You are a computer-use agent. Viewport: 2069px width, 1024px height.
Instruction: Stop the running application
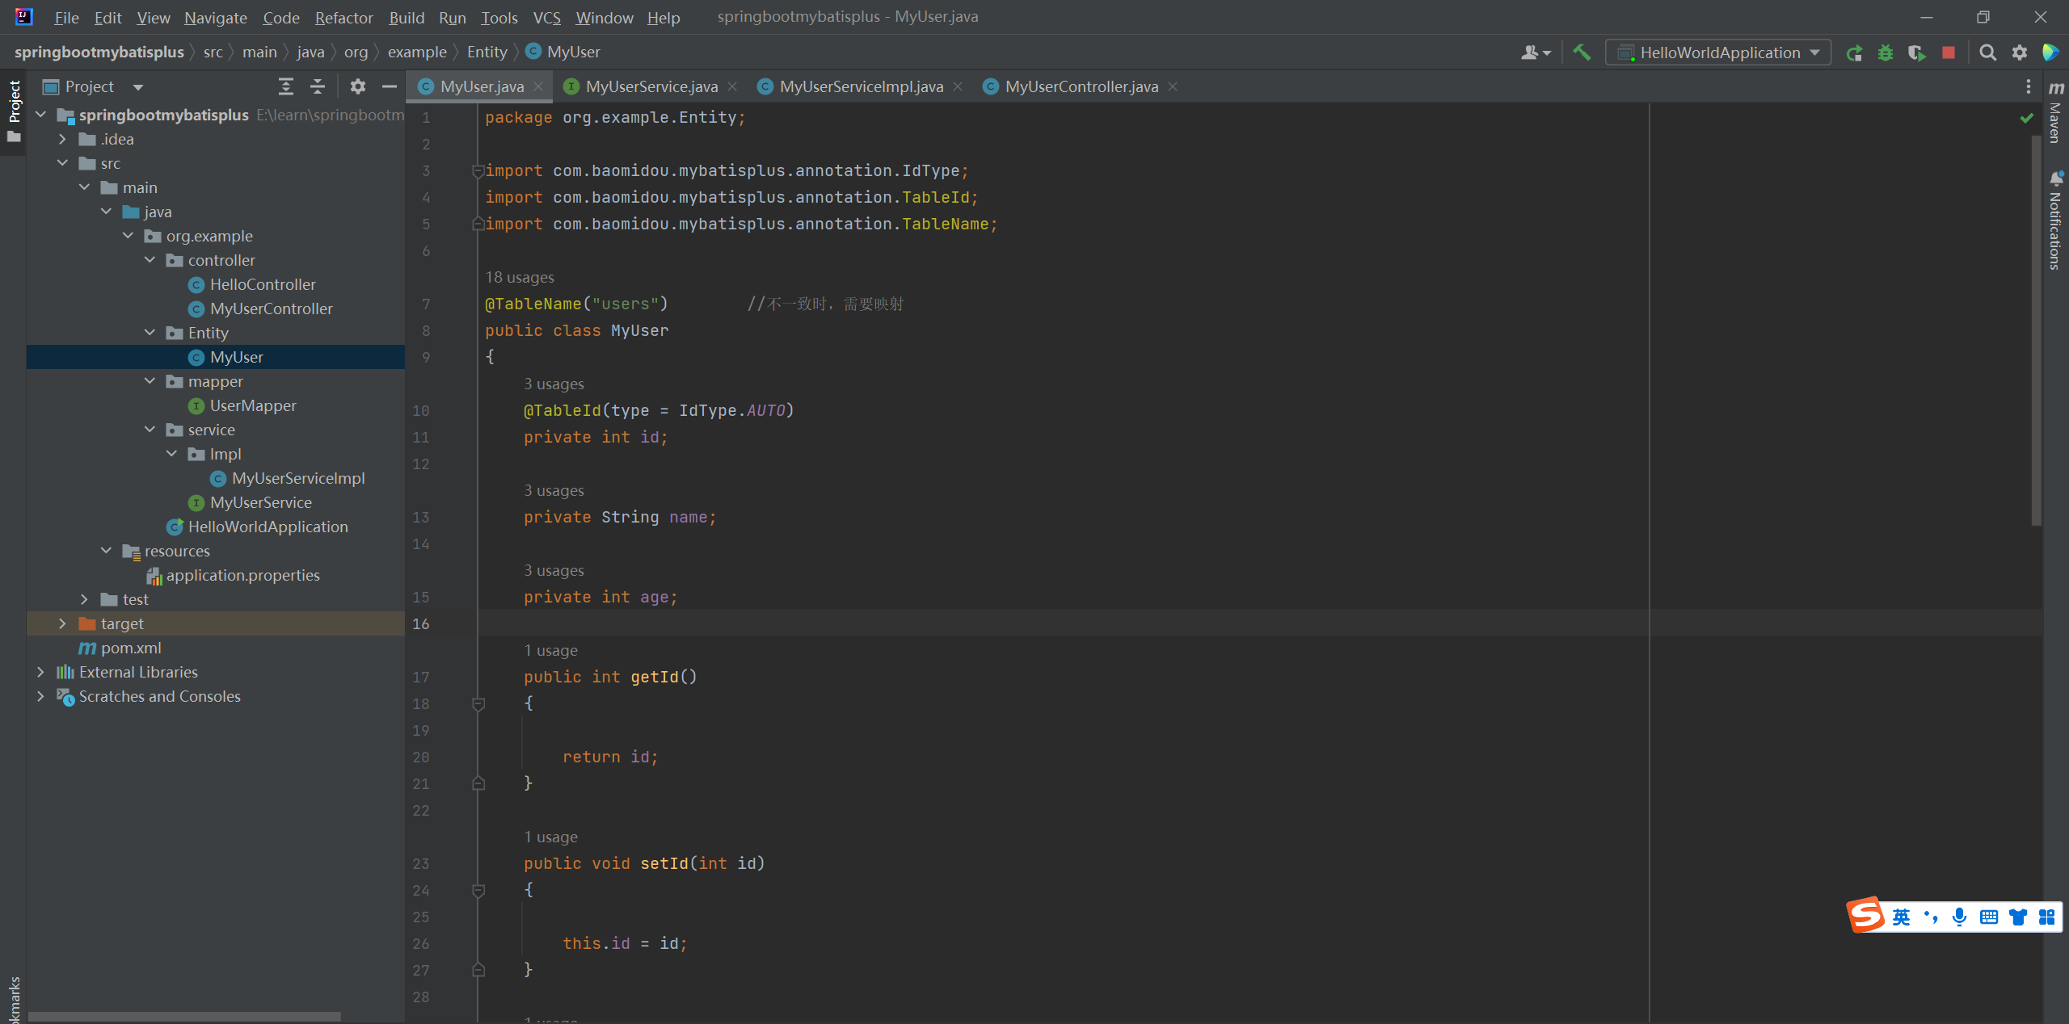pos(1949,52)
